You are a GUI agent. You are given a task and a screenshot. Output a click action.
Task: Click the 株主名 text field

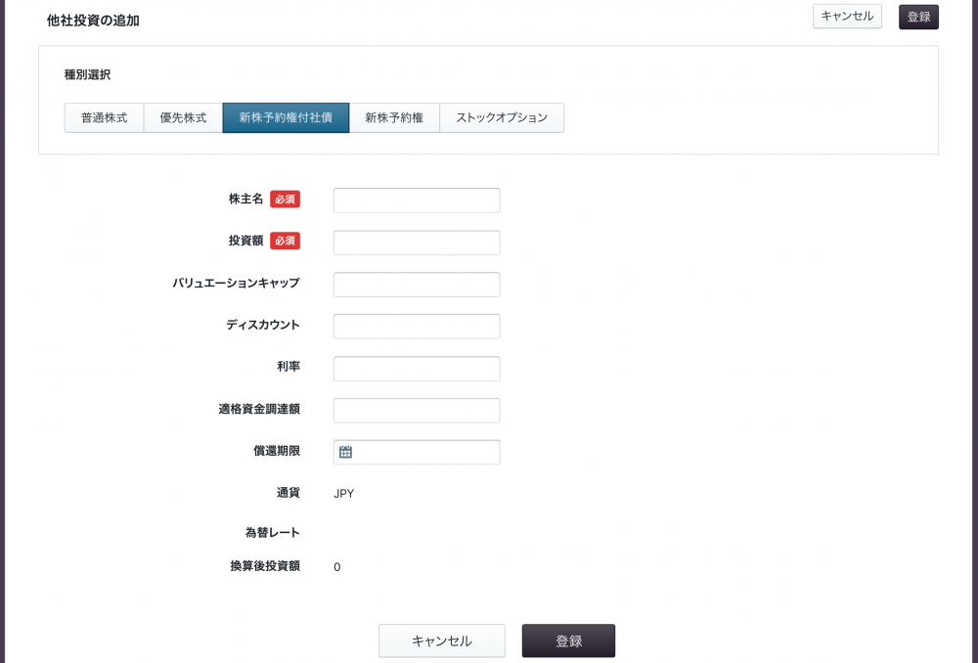point(417,200)
